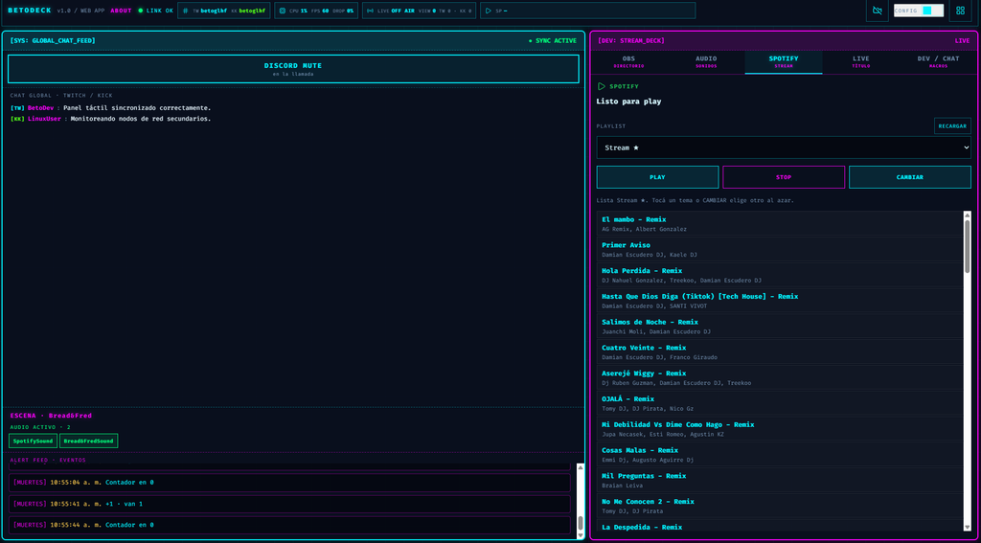Click the ESCENA · Bread&Fred label

click(x=52, y=416)
